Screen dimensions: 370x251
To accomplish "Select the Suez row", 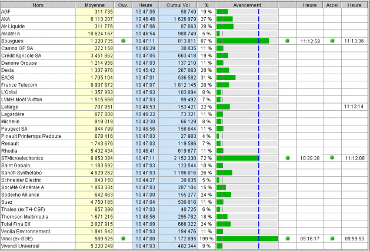I will [6, 202].
